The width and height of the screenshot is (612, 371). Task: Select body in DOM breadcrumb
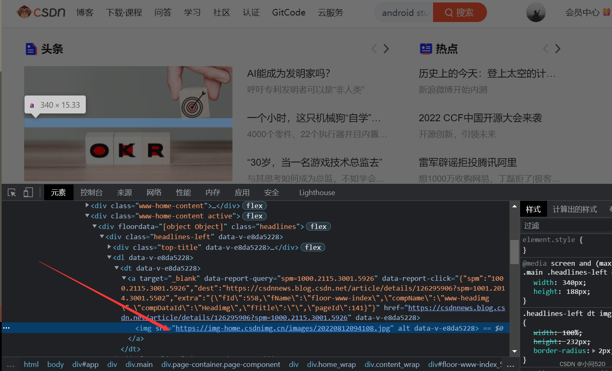56,364
